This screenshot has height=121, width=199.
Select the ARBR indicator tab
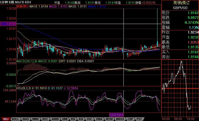pos(55,119)
